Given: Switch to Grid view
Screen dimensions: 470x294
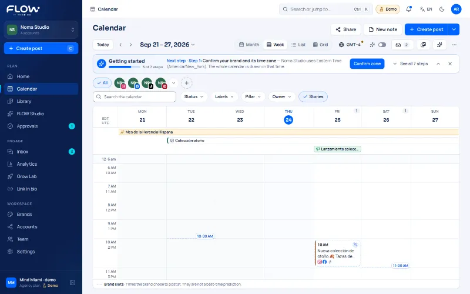Looking at the screenshot, I should click(320, 45).
